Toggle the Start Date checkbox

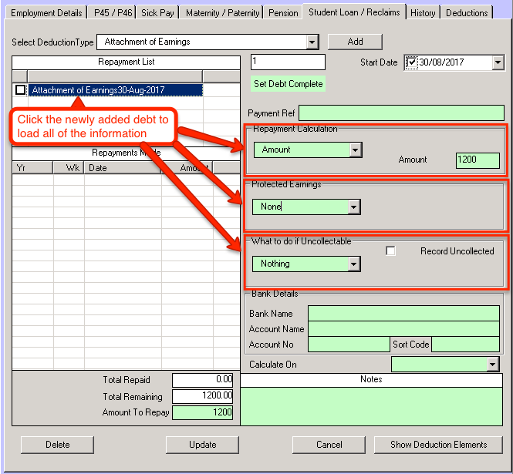[x=412, y=62]
